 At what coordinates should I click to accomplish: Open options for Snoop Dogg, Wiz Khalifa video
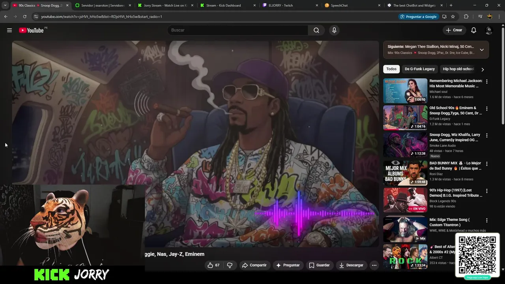coord(486,135)
